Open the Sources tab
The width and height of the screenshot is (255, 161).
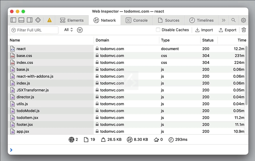[x=168, y=20]
